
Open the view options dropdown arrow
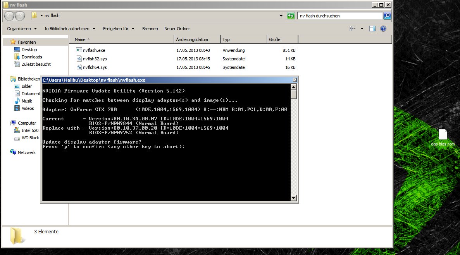[x=362, y=29]
